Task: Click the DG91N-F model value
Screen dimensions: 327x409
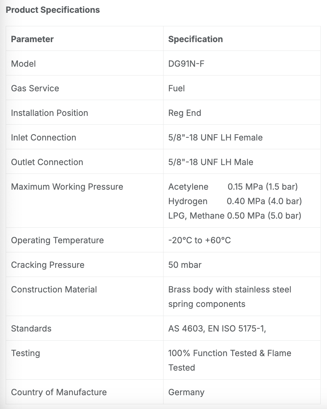Action: [x=186, y=64]
